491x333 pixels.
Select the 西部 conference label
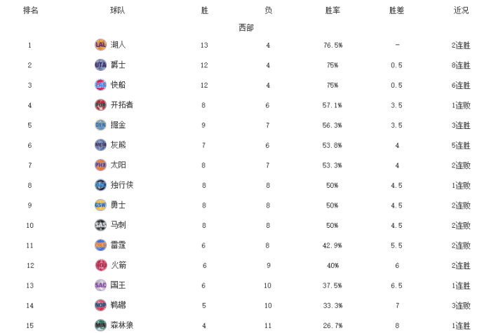point(245,27)
